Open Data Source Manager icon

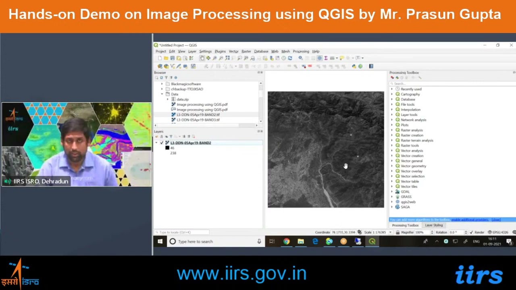[160, 66]
